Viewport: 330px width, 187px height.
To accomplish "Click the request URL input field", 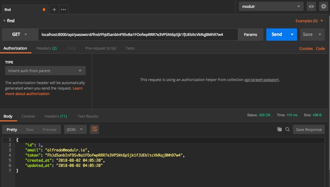I will (137, 34).
